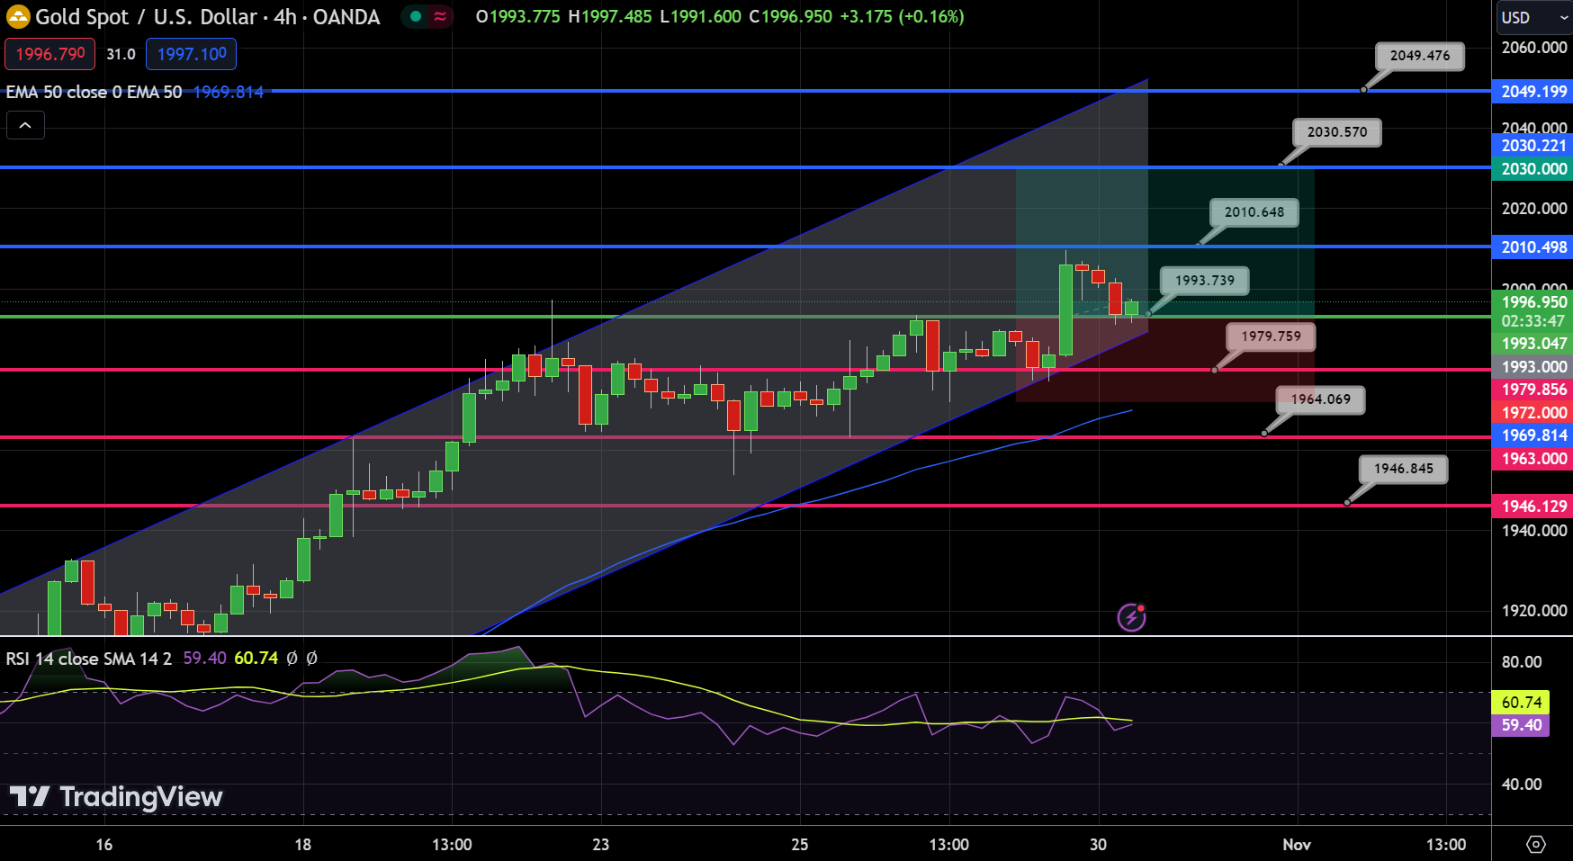Click the 2010.648 price callout label
This screenshot has width=1573, height=861.
coord(1254,212)
